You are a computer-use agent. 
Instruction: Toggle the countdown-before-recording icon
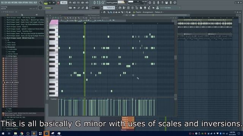pyautogui.click(x=79, y=3)
